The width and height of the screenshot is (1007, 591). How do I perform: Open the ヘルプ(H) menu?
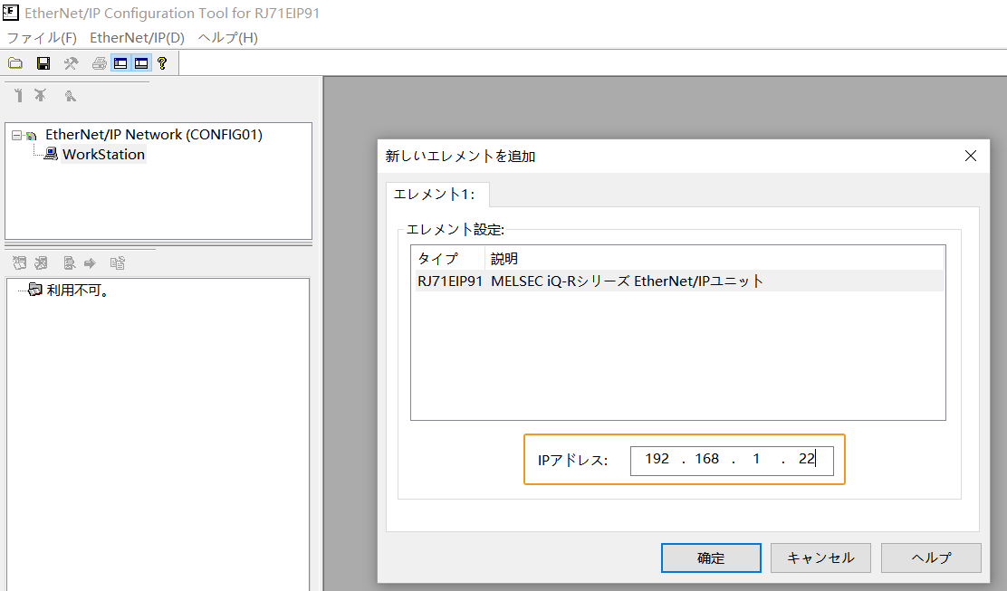pos(227,38)
